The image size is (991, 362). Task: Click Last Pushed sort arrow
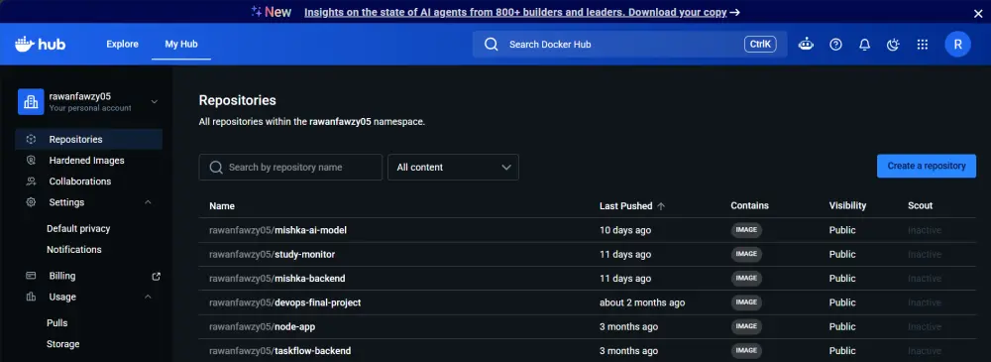[661, 205]
